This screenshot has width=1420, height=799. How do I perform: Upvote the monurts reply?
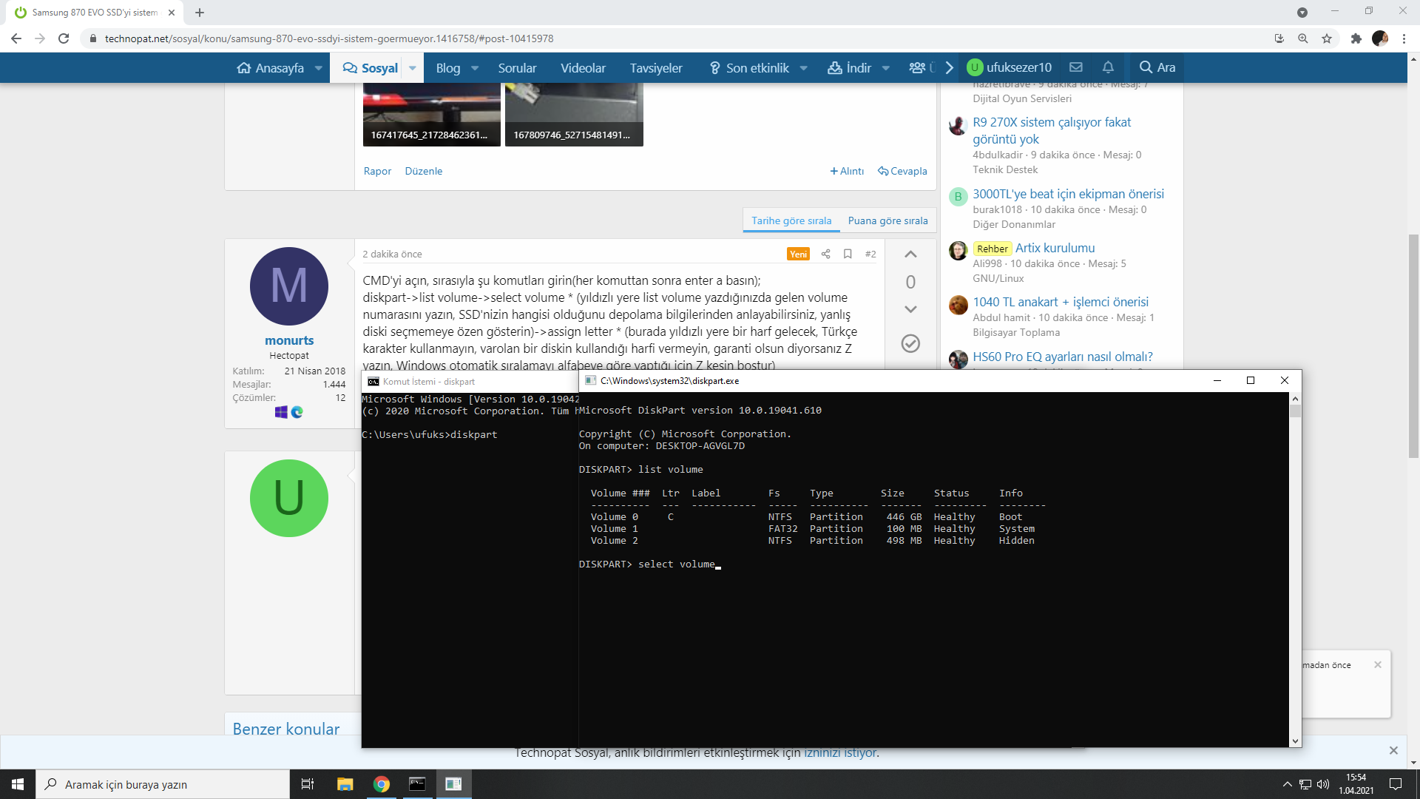click(910, 254)
